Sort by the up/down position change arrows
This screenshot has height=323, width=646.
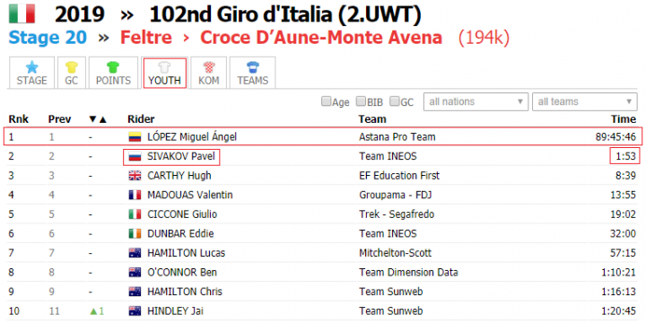click(98, 119)
